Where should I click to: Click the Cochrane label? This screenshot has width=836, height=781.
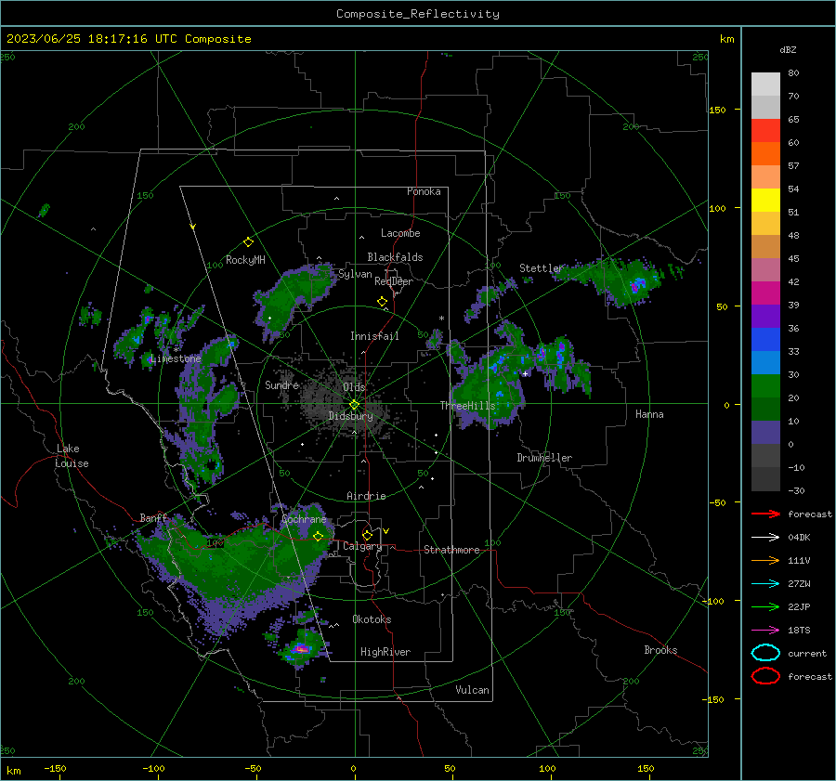point(304,519)
